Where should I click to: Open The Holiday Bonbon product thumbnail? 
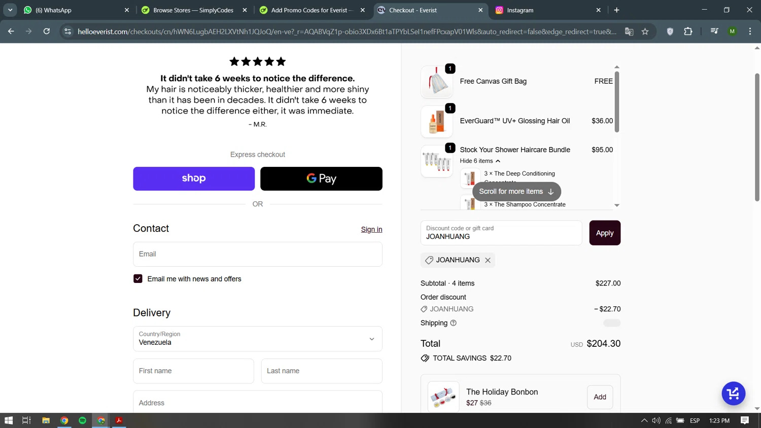pyautogui.click(x=443, y=397)
